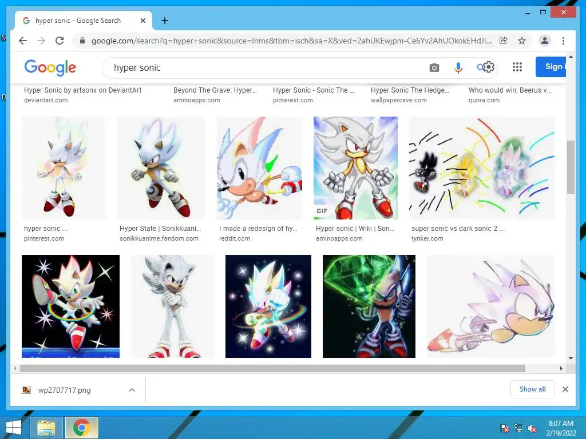Open super sonic vs dark sonic thumbnail
Screen dimensions: 586x439
[482, 168]
